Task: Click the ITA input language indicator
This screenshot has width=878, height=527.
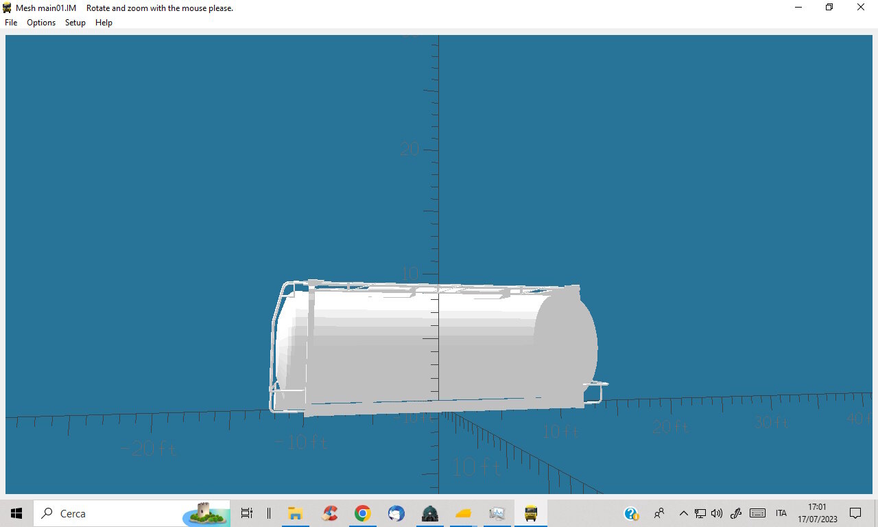Action: coord(781,513)
